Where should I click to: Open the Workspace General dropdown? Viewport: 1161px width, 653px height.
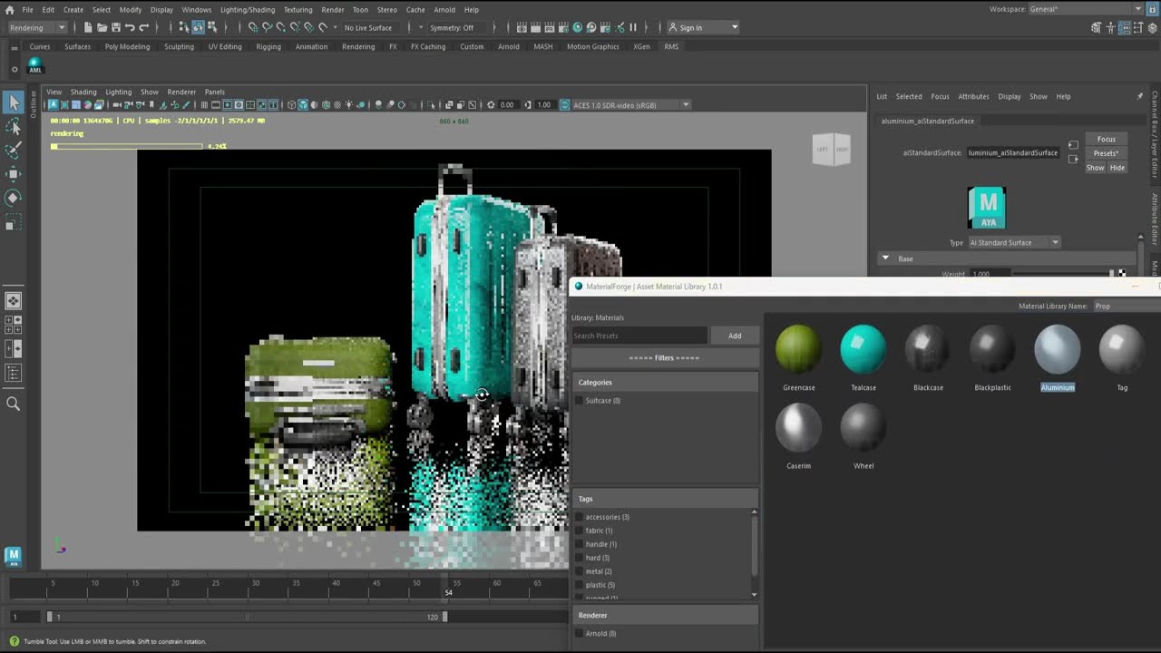click(x=1087, y=9)
